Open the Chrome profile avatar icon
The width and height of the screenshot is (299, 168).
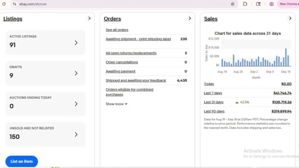(272, 4)
